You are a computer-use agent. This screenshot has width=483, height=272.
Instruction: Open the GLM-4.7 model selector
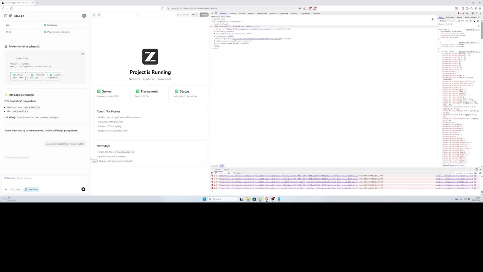(19, 16)
